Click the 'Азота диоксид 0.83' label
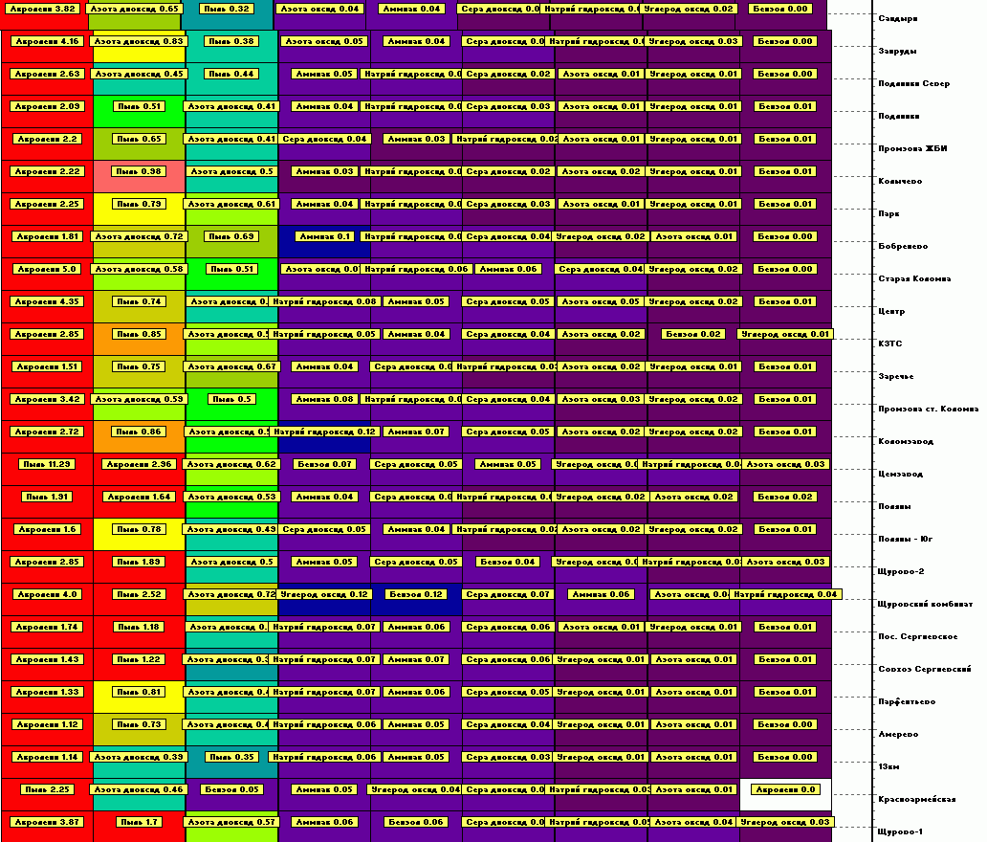 [x=139, y=41]
